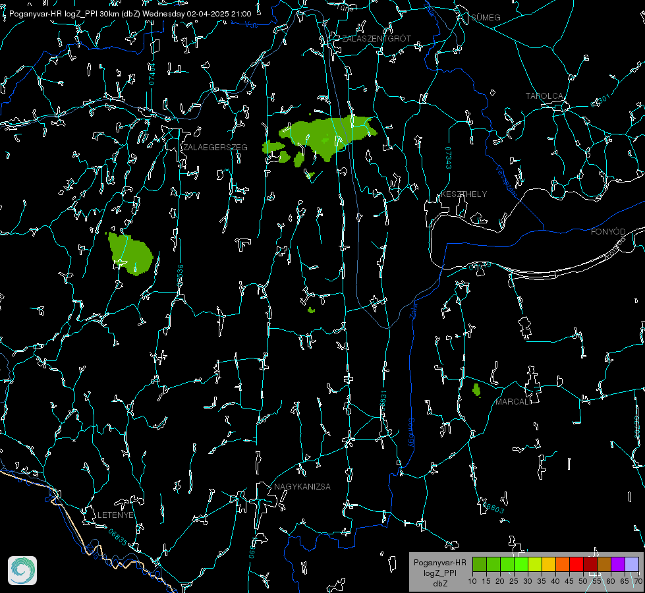This screenshot has height=593, width=645.
Task: Click the ZALASZENTGRÓT town label
Action: coord(376,38)
